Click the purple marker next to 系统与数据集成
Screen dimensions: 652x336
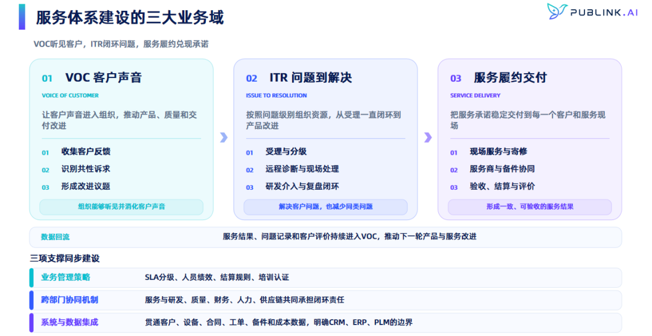pos(31,323)
